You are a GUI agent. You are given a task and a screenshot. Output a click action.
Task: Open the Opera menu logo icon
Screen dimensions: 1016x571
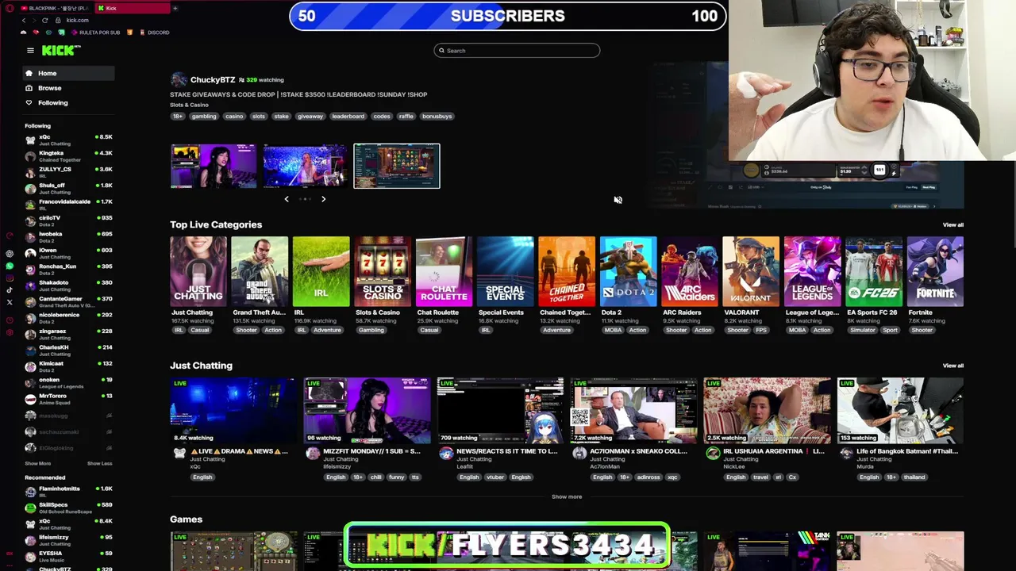(x=10, y=8)
